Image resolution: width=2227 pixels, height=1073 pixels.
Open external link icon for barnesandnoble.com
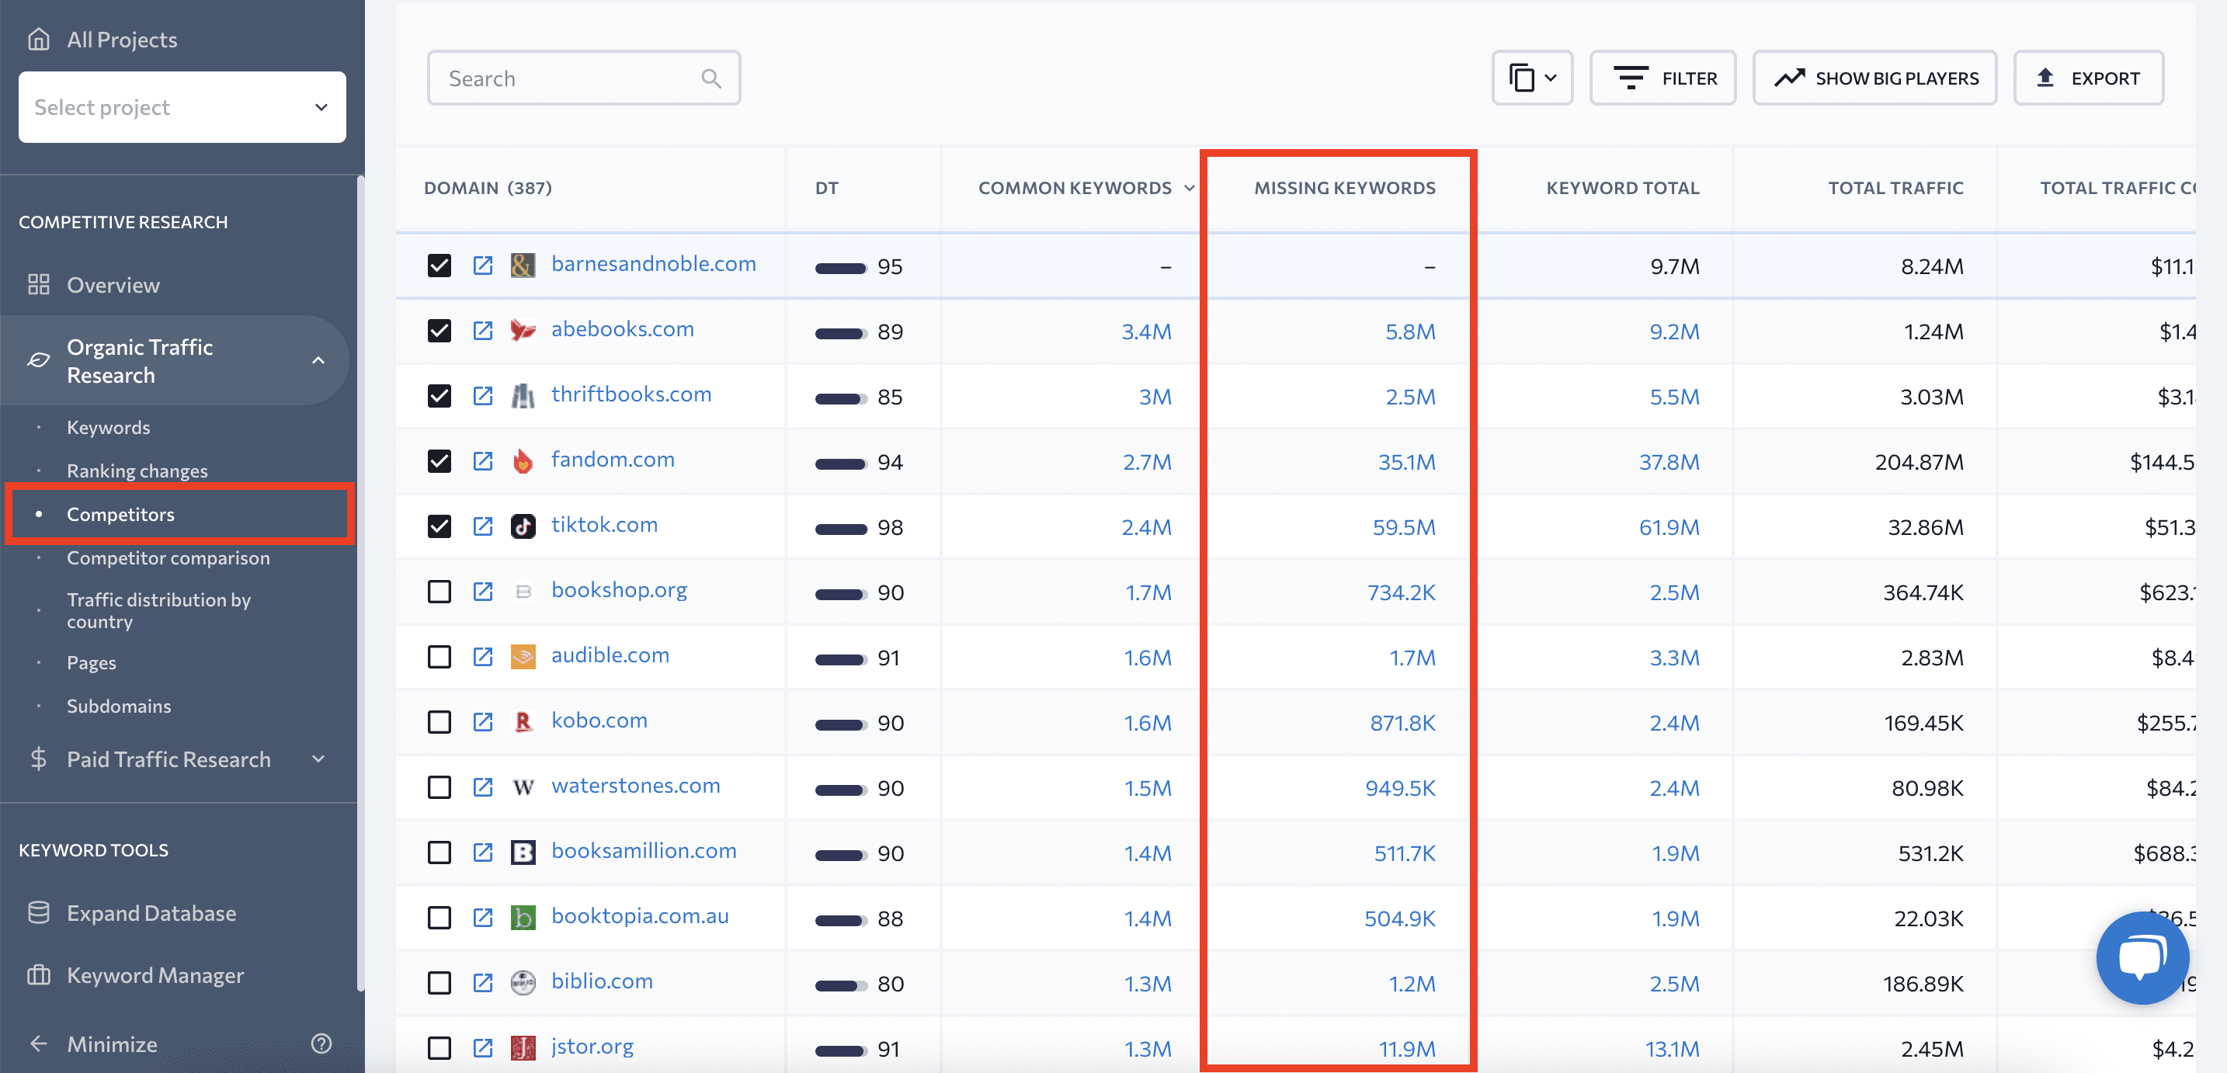pos(482,266)
